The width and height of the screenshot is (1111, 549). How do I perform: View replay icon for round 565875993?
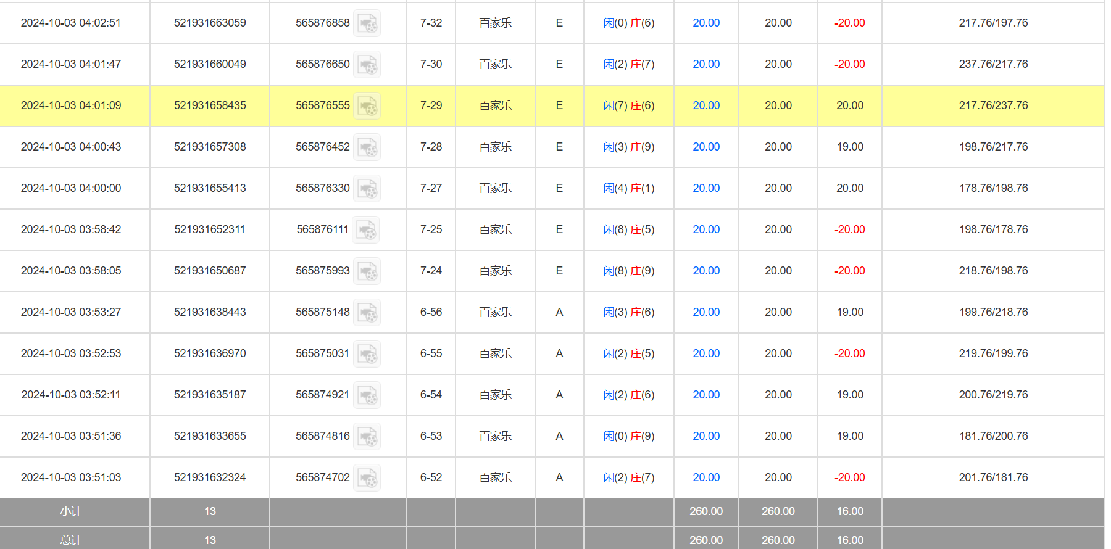pyautogui.click(x=367, y=271)
